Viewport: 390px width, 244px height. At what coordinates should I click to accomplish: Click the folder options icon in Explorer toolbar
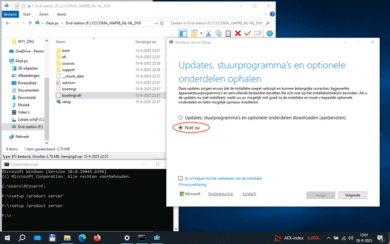pos(194,33)
